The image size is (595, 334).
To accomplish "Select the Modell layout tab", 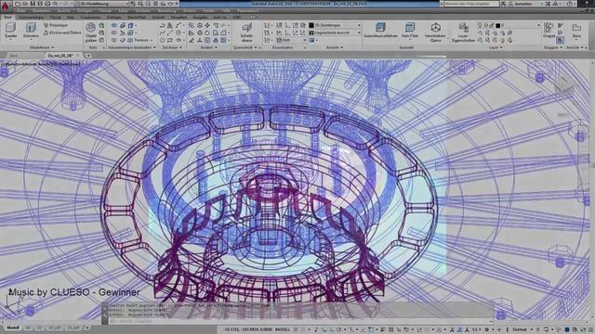I will 12,328.
